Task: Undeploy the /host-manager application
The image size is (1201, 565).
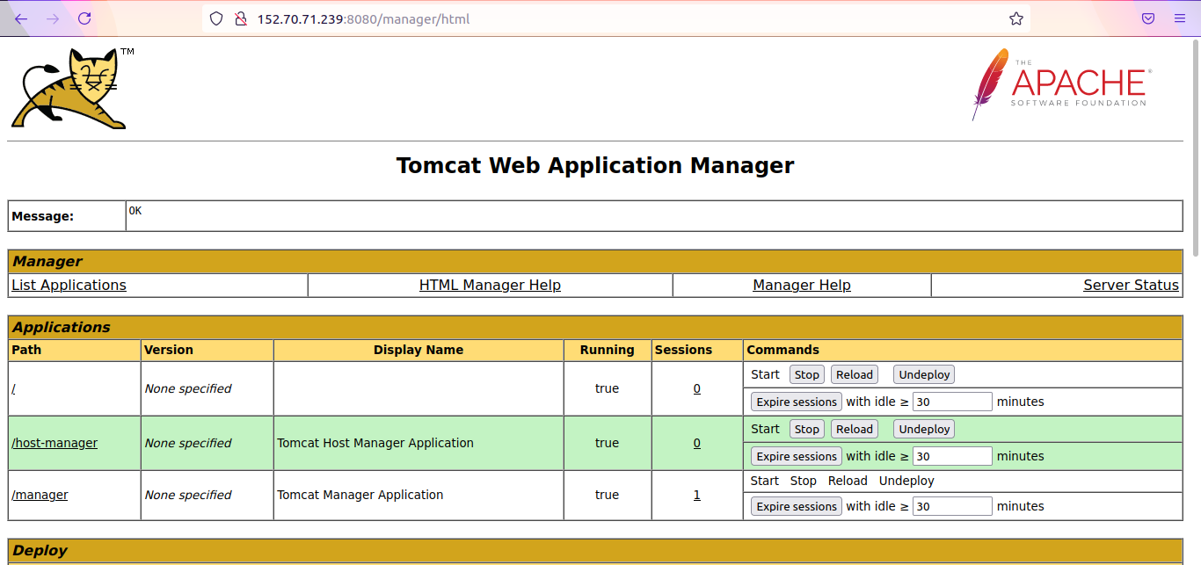Action: pyautogui.click(x=924, y=429)
